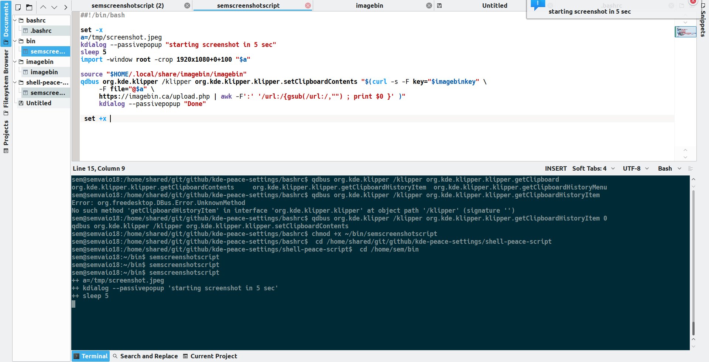The height and width of the screenshot is (362, 709).
Task: Close the active semscreenshotscript tab
Action: click(x=308, y=6)
